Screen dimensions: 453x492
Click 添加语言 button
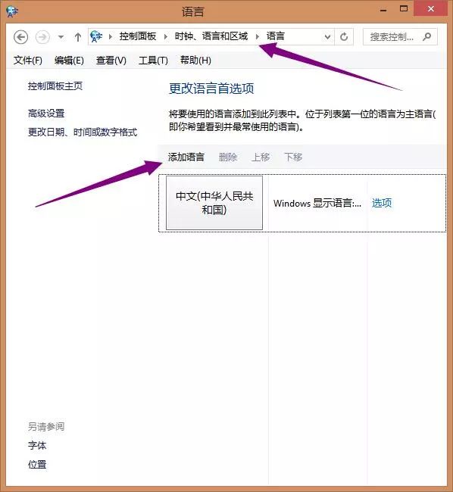pos(186,157)
